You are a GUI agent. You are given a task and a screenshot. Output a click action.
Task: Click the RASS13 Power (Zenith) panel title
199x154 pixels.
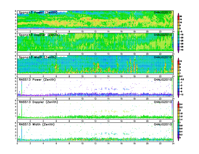pyautogui.click(x=37, y=80)
